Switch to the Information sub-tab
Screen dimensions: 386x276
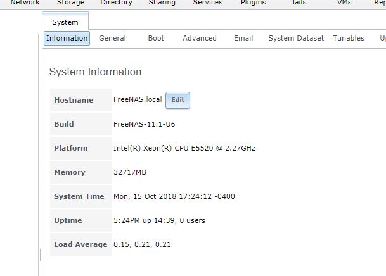(x=67, y=38)
